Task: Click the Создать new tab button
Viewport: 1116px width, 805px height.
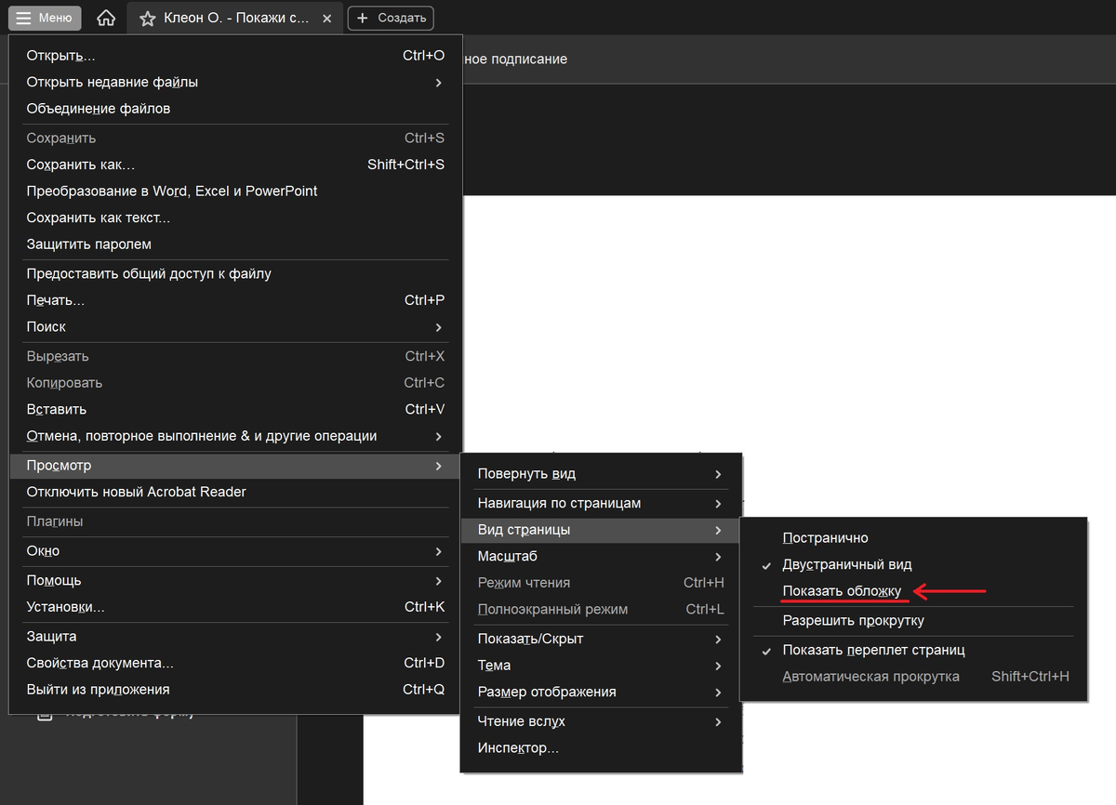Action: click(x=391, y=18)
